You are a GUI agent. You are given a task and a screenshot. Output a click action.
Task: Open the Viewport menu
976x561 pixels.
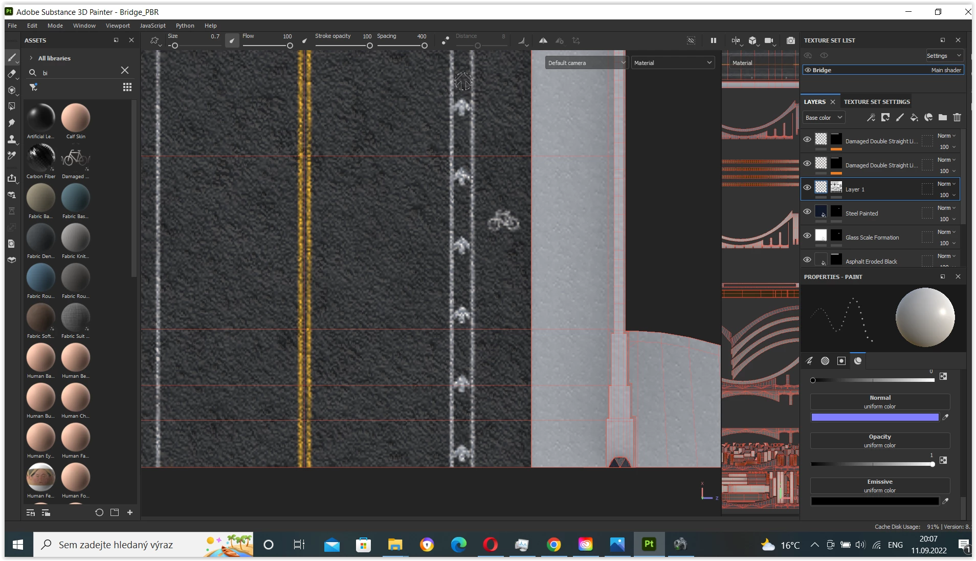(118, 26)
